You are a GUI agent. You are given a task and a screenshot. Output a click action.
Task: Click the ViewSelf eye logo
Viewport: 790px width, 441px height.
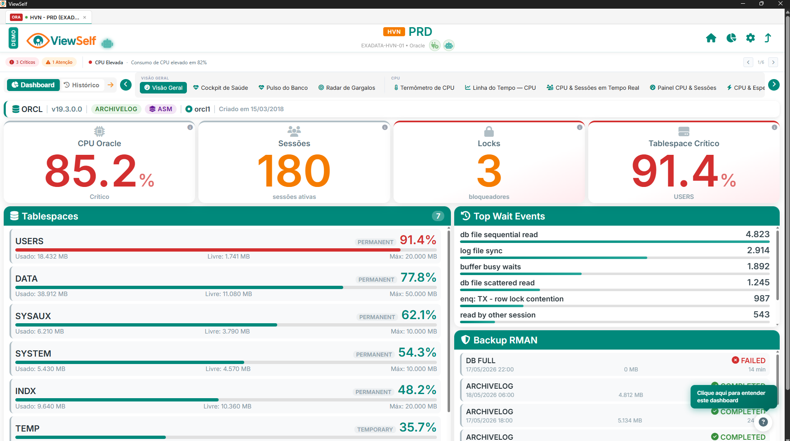38,40
